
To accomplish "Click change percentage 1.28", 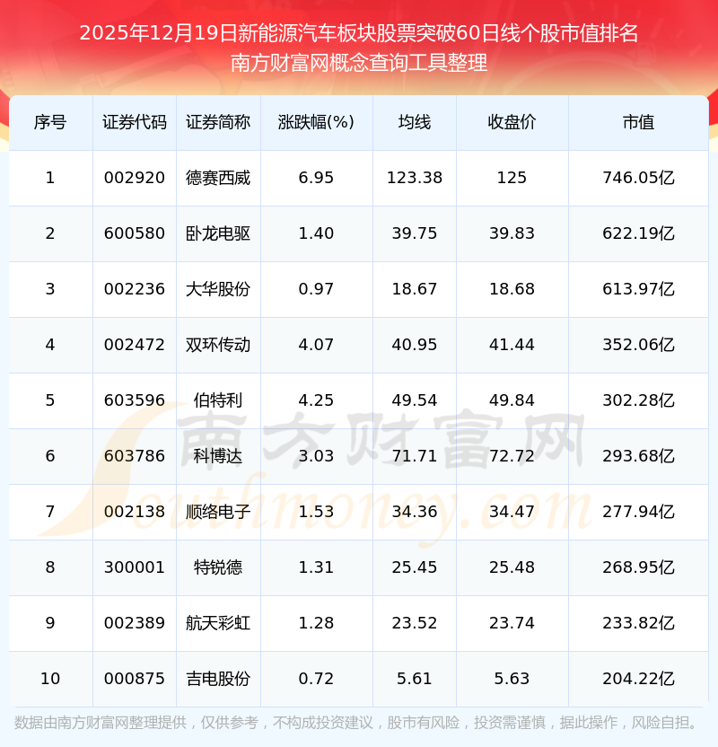I will (x=316, y=623).
